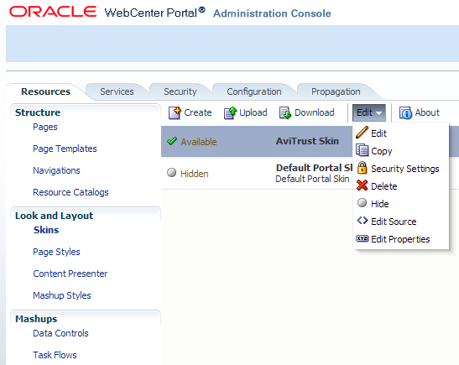Image resolution: width=459 pixels, height=365 pixels.
Task: Click the gray circle next to Hidden
Action: tap(171, 172)
